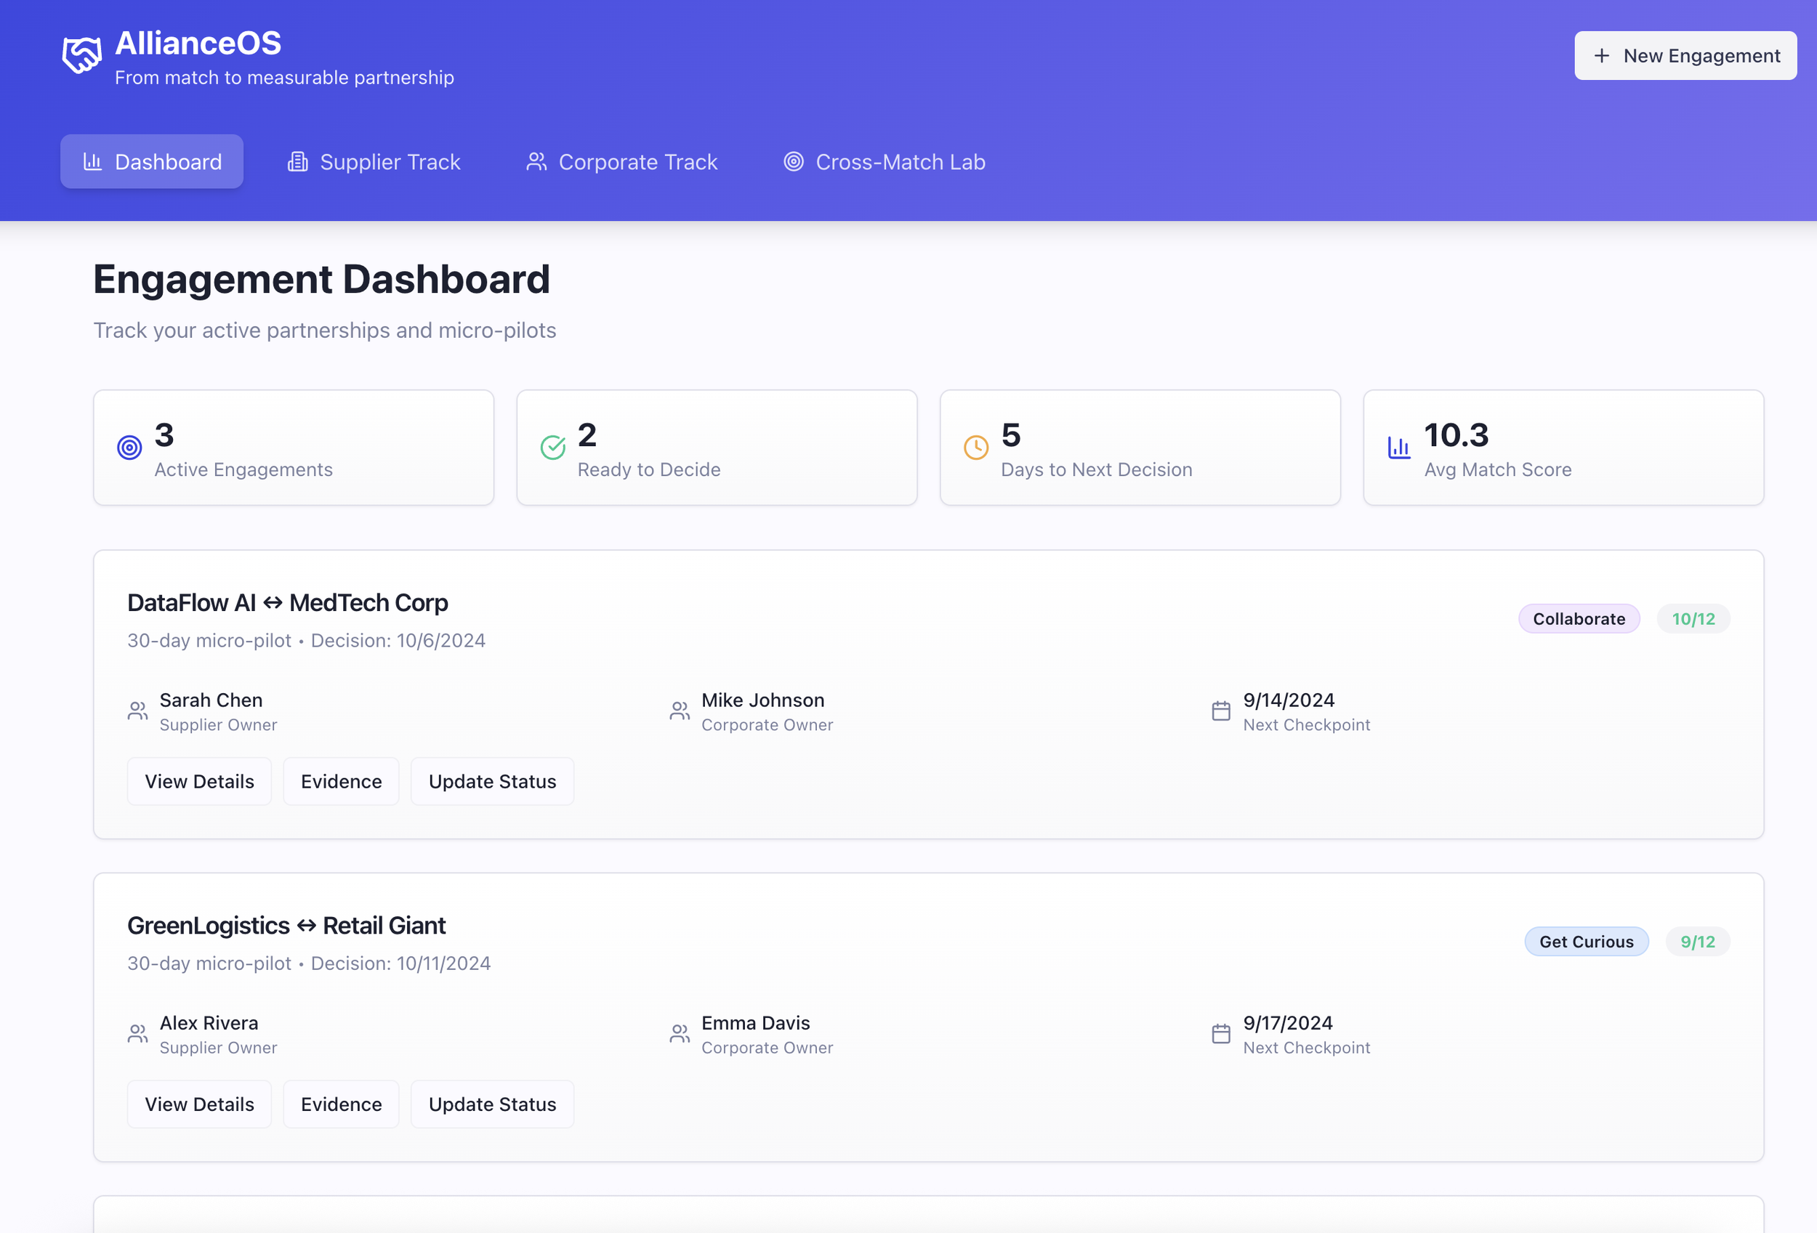Switch to the Supplier Track tab

pos(374,162)
